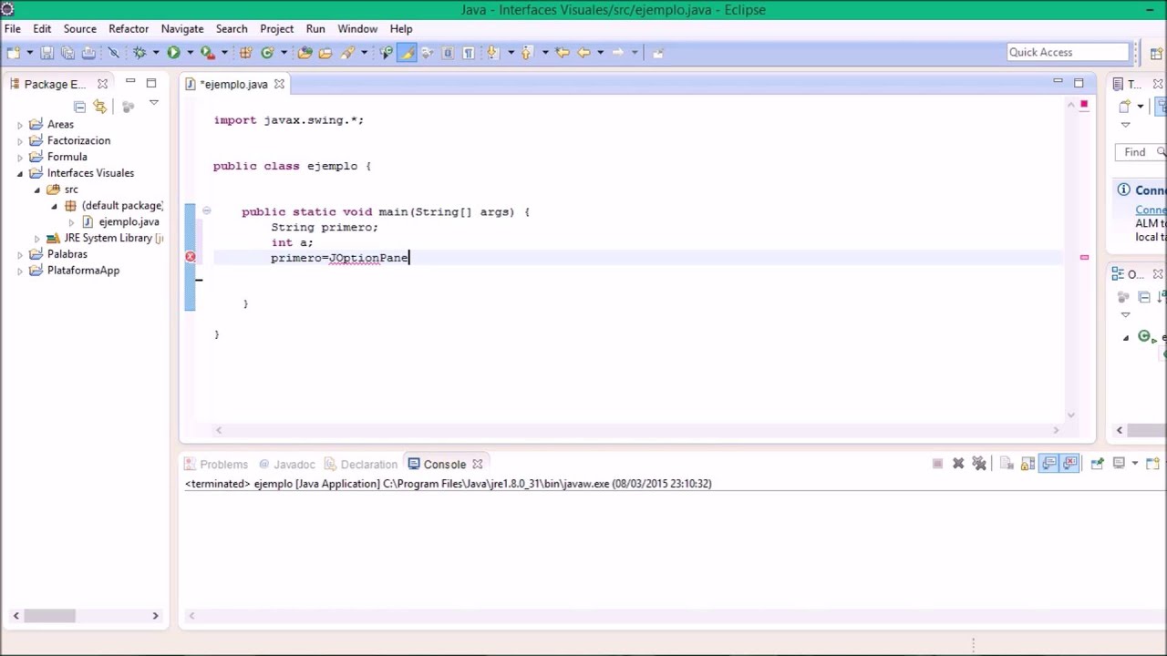
Task: Open the Refactor menu
Action: (129, 29)
